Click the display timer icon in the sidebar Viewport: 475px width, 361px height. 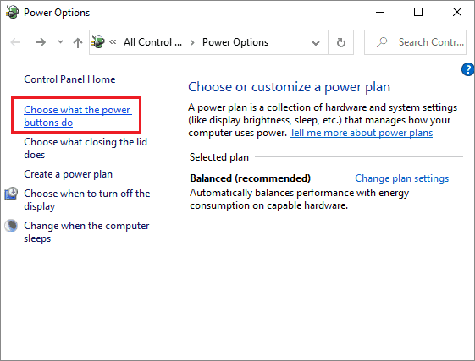(11, 194)
